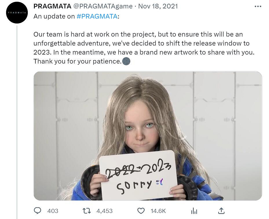Open the view analytics bar chart icon
This screenshot has width=269, height=219.
coord(194,211)
